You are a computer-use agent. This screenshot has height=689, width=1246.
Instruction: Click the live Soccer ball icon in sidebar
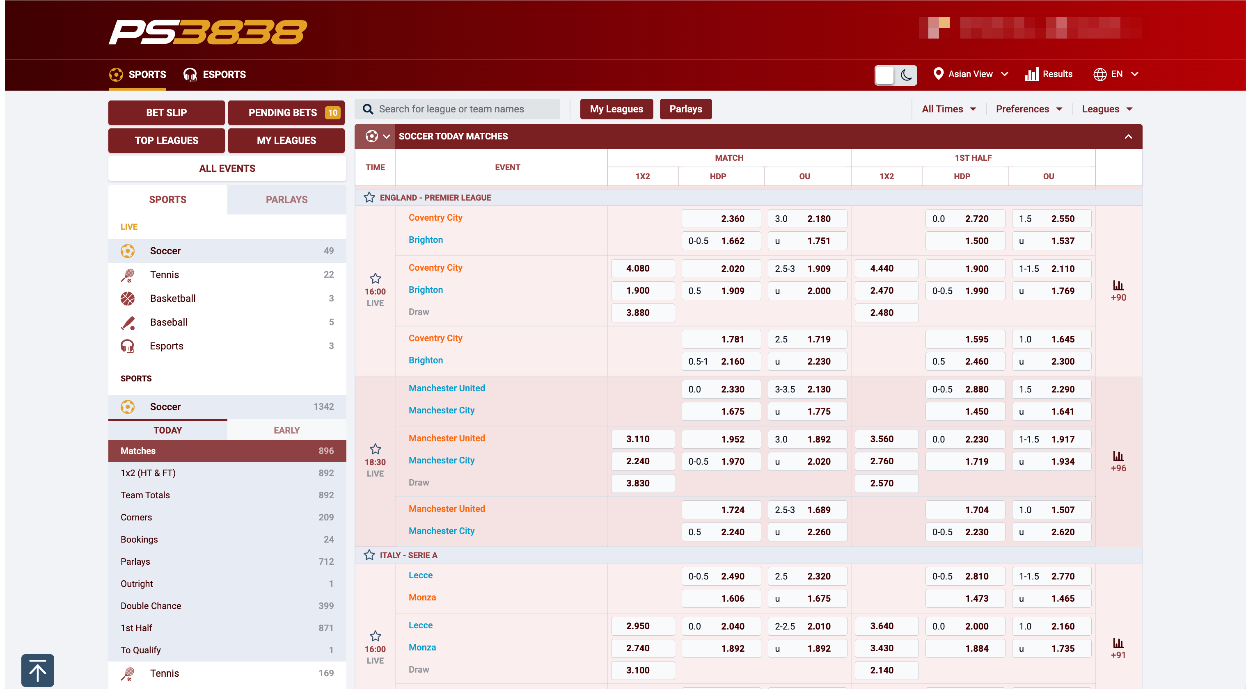[128, 251]
